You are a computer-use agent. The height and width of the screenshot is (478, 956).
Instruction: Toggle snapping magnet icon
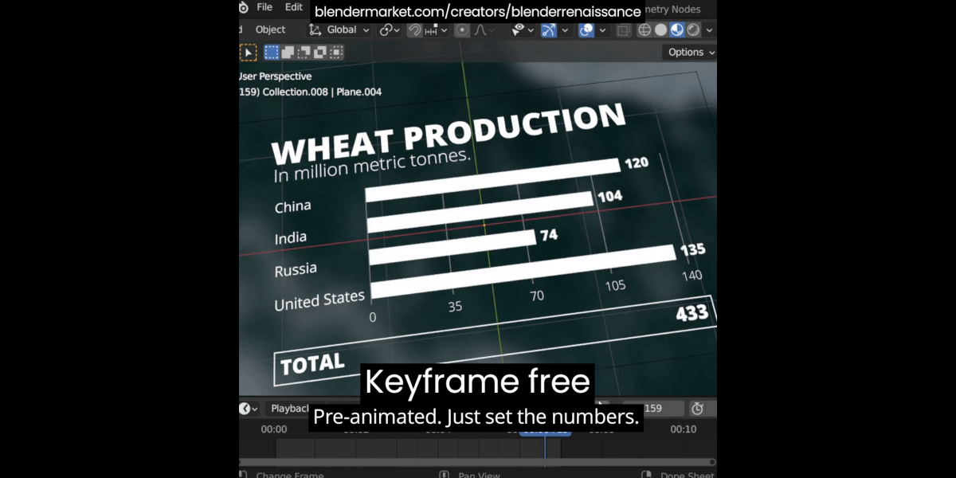point(414,30)
